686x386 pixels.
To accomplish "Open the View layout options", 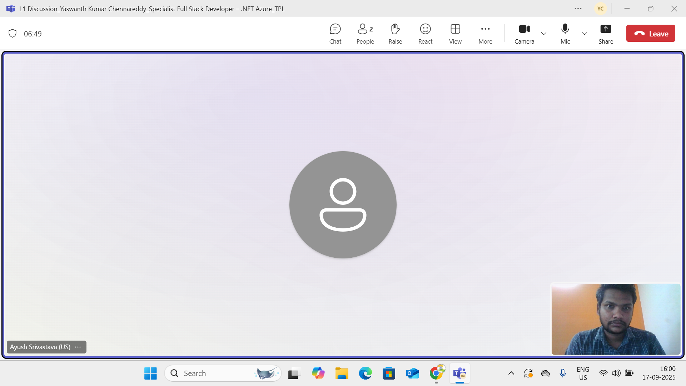I will tap(455, 34).
